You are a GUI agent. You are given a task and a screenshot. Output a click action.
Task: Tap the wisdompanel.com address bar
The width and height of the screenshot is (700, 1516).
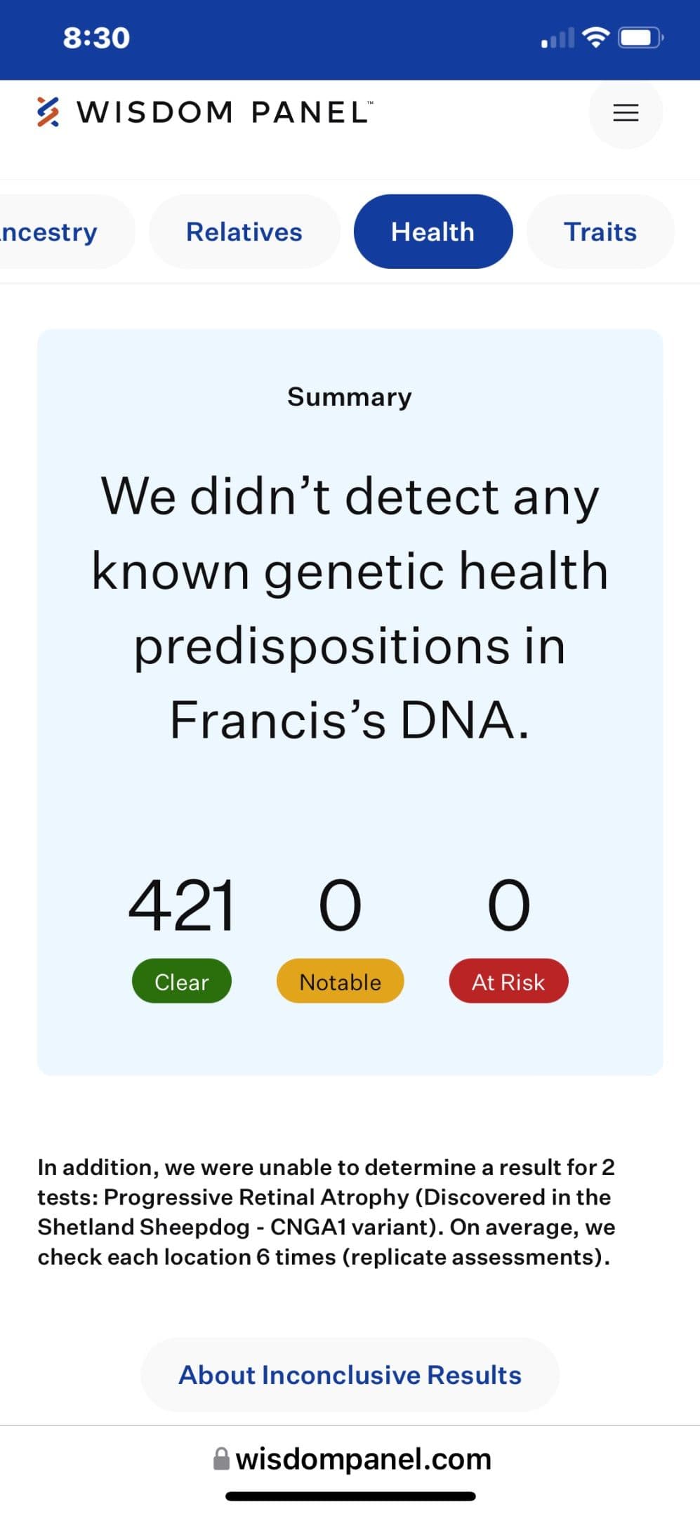(x=350, y=1458)
